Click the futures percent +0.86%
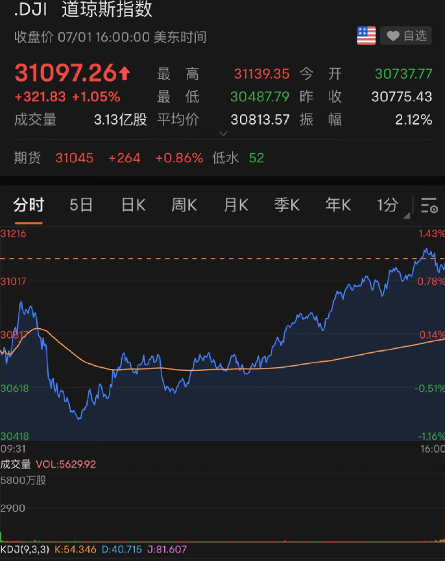 tap(179, 158)
